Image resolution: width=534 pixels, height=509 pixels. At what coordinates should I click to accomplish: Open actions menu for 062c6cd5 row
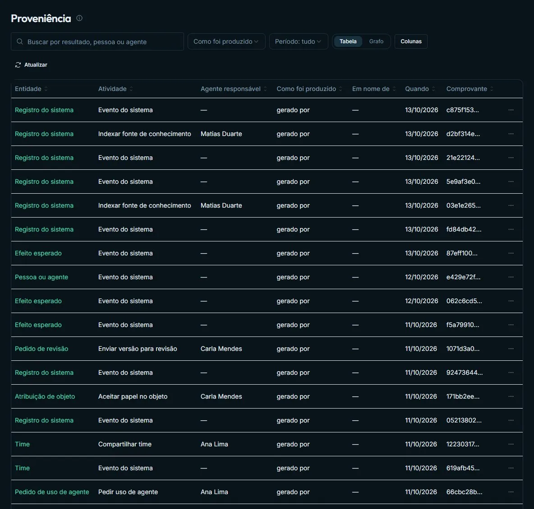[x=511, y=301]
